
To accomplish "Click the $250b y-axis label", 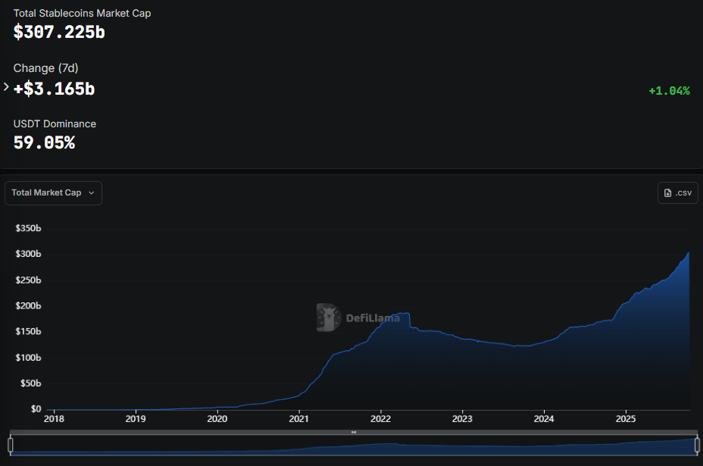I will 28,280.
